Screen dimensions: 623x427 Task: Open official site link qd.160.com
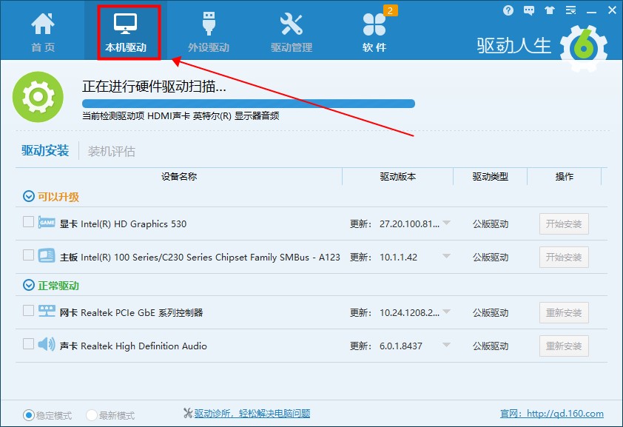(x=552, y=414)
